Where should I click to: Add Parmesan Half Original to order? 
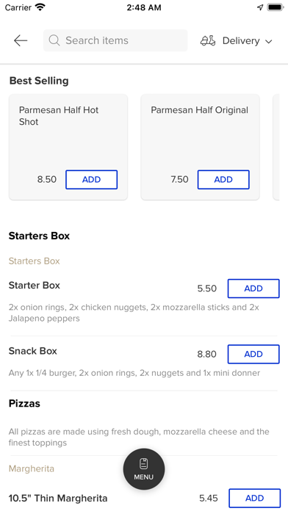223,180
